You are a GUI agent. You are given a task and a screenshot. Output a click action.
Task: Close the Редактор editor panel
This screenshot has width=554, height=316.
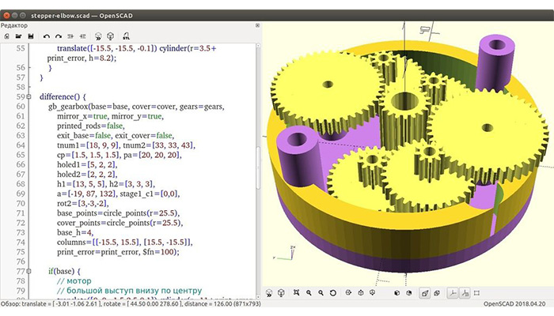click(x=257, y=25)
